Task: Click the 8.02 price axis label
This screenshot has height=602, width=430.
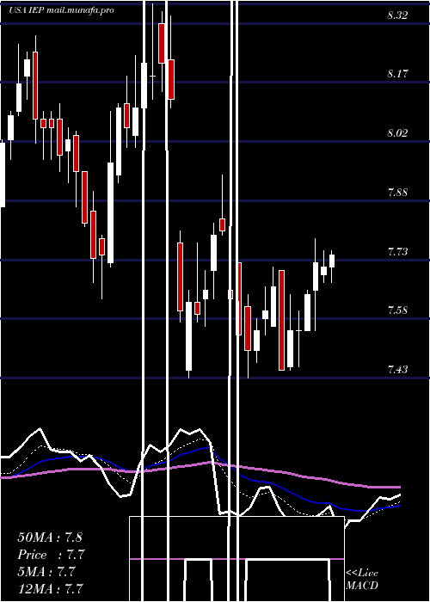Action: pos(397,133)
